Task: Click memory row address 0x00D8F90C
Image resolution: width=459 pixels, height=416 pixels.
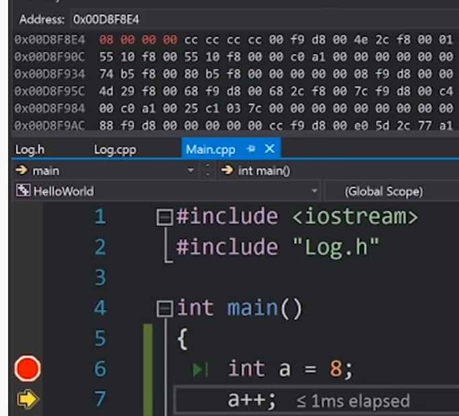Action: [50, 57]
